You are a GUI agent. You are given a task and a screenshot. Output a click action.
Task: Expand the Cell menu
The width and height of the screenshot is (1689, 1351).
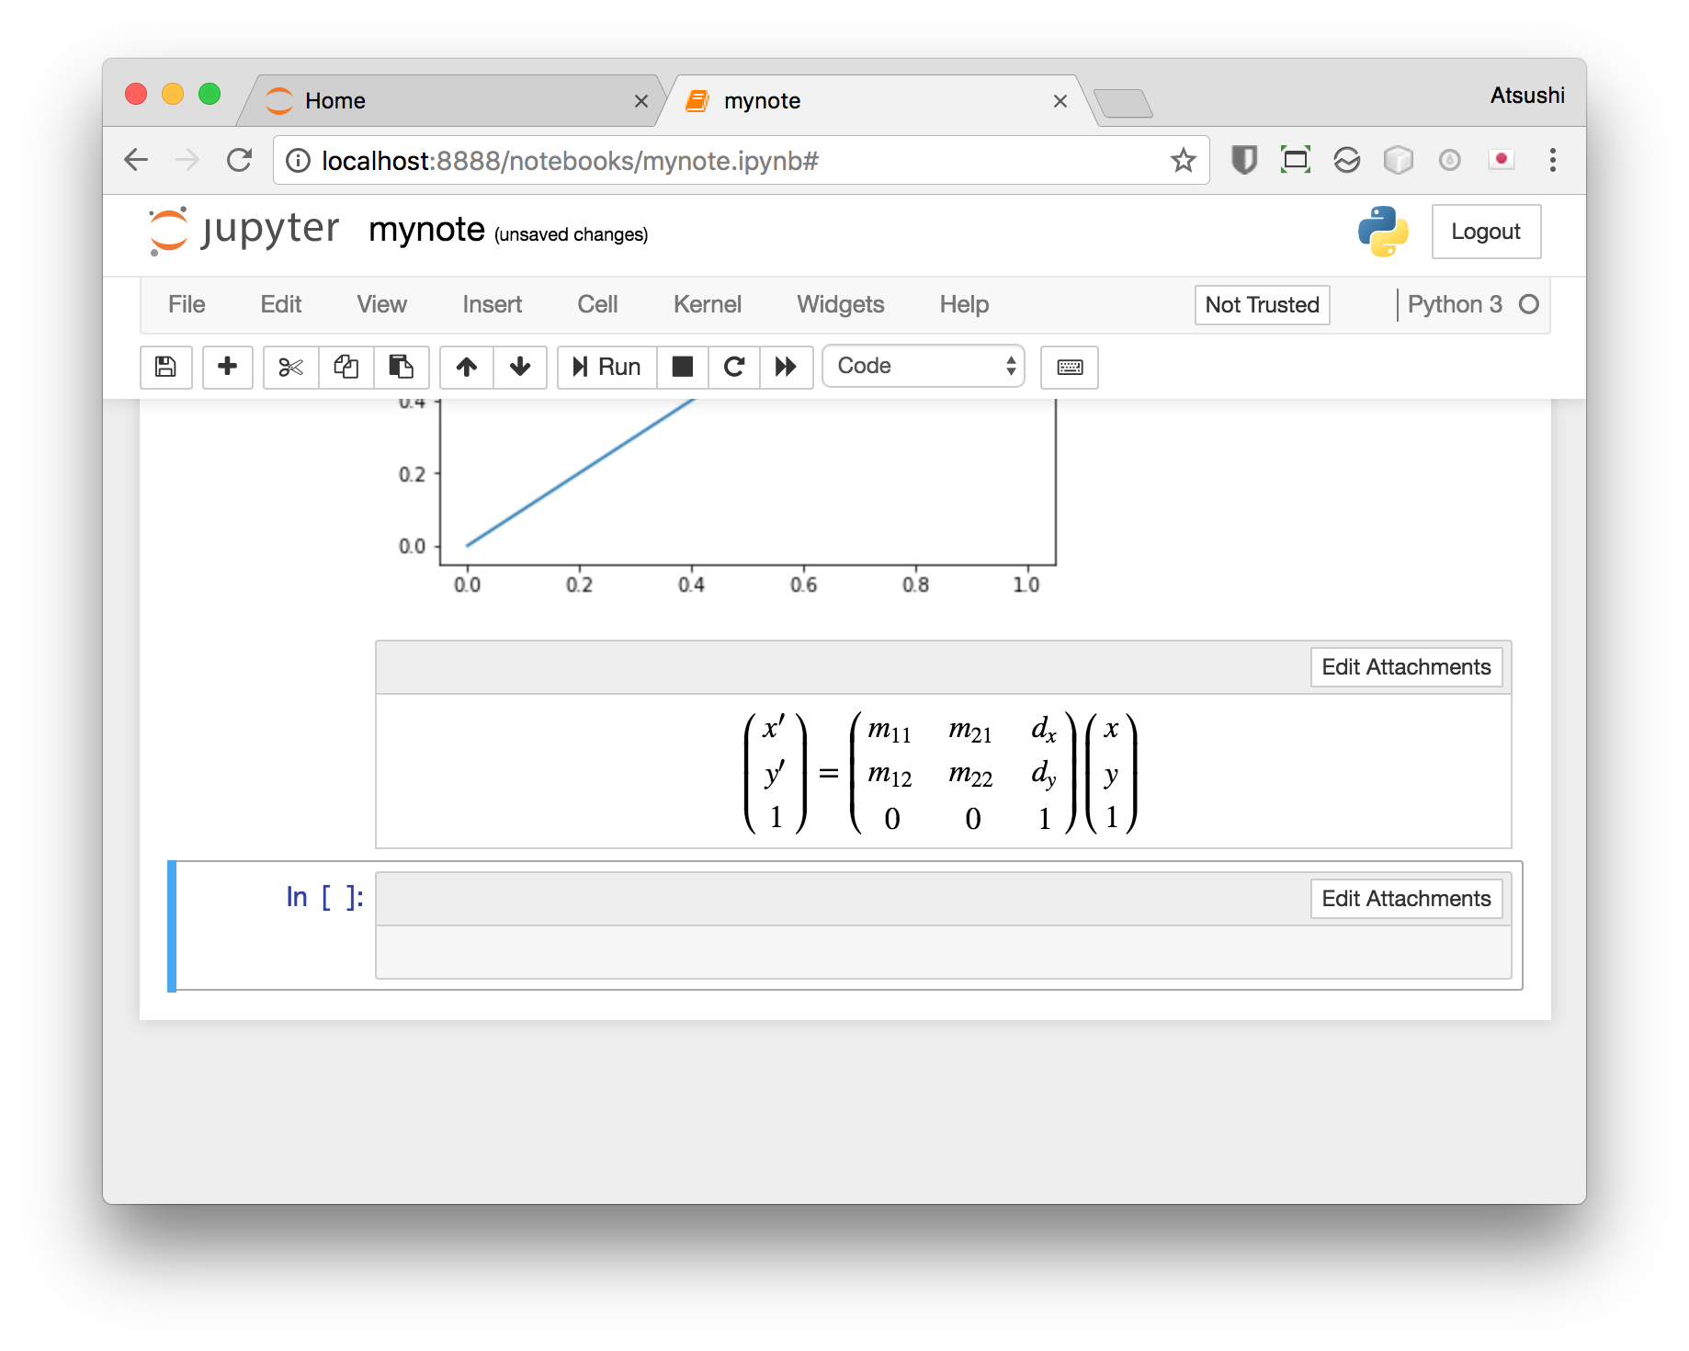[597, 304]
